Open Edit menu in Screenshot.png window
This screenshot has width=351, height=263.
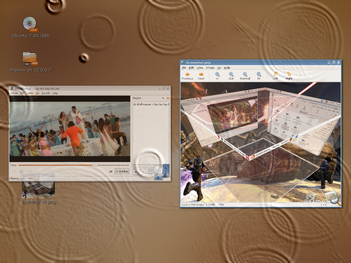[191, 68]
